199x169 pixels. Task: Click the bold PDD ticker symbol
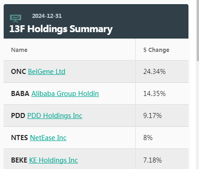[18, 116]
